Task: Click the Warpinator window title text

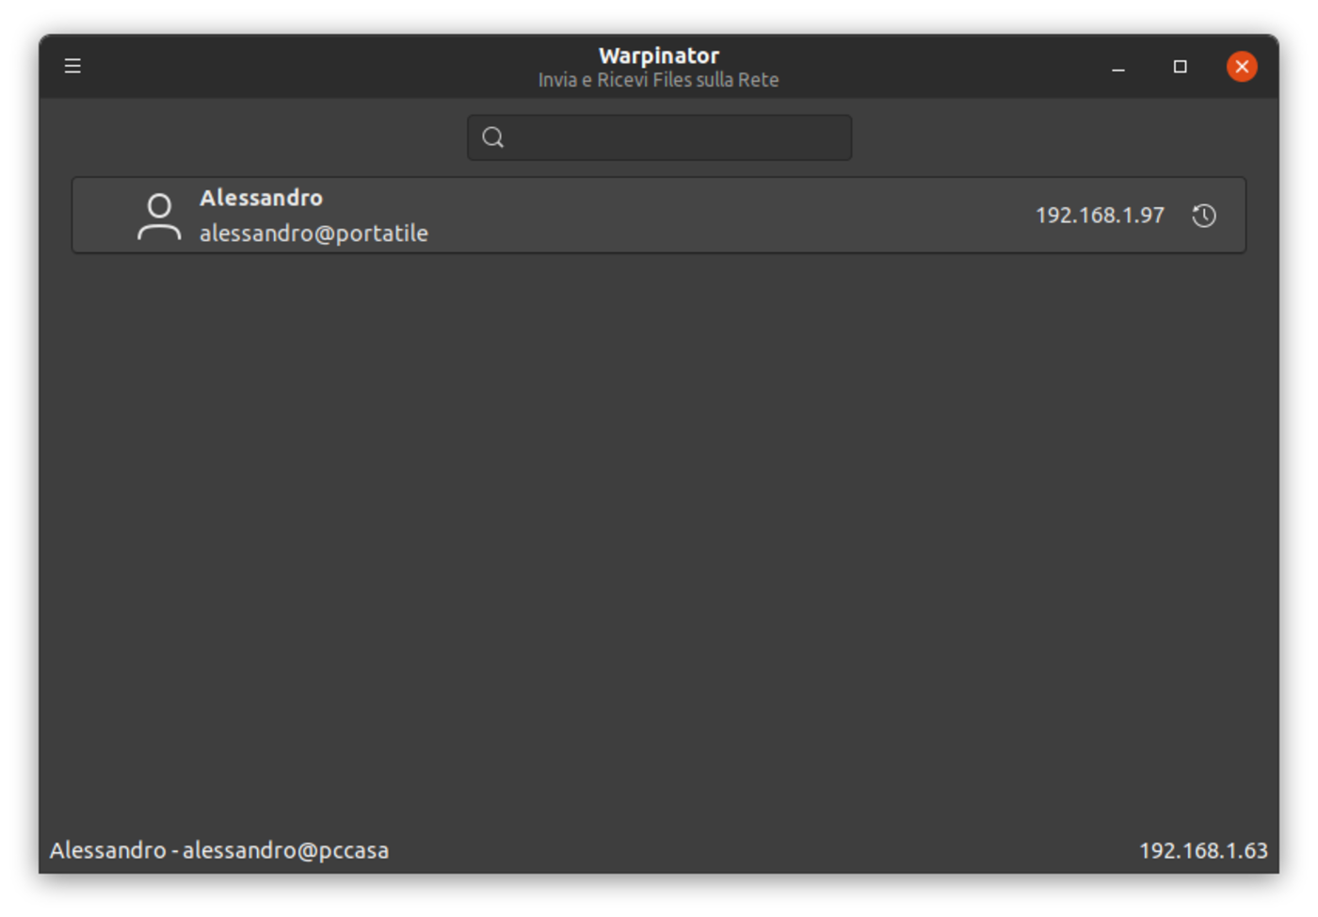Action: 659,56
